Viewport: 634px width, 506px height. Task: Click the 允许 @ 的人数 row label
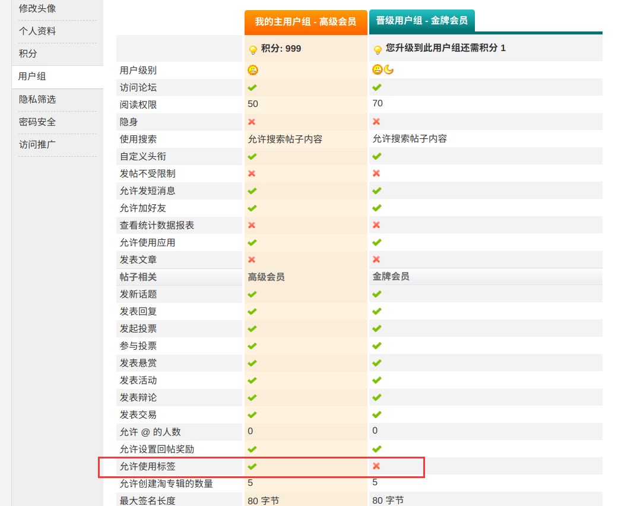[x=150, y=432]
